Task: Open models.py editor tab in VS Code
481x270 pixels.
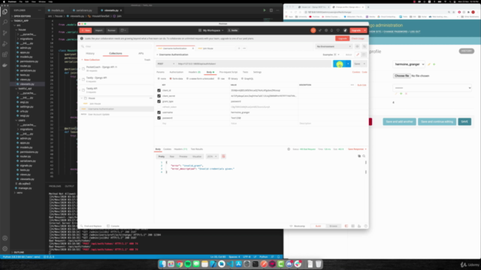Action: 56,10
